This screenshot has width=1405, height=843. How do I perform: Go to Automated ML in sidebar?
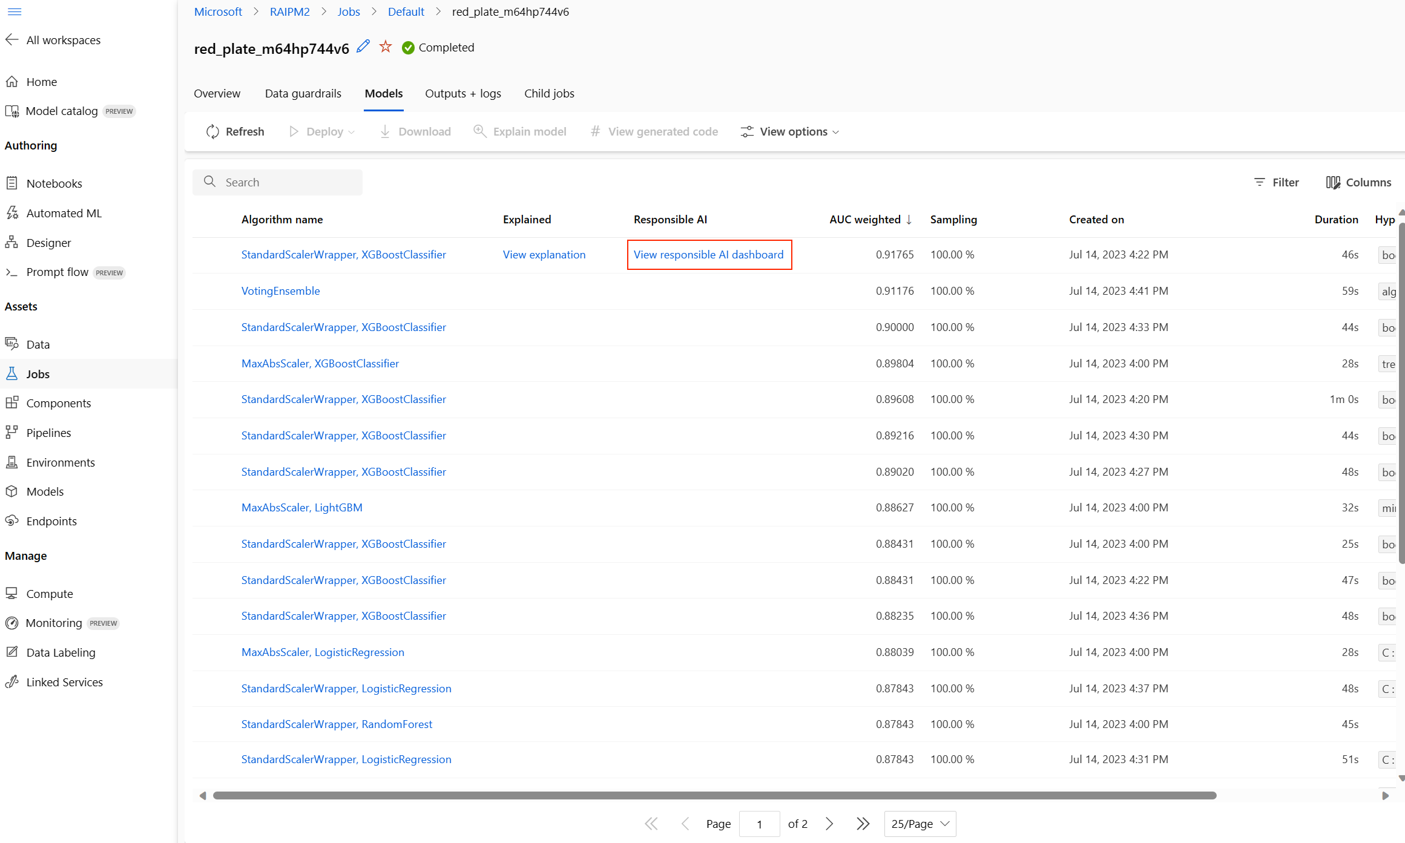[x=64, y=213]
